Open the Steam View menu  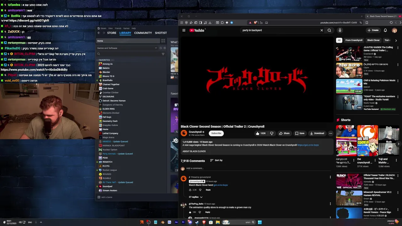pos(111,28)
